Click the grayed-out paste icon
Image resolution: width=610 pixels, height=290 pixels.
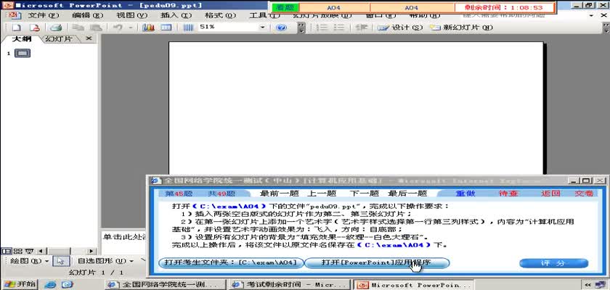[x=96, y=28]
